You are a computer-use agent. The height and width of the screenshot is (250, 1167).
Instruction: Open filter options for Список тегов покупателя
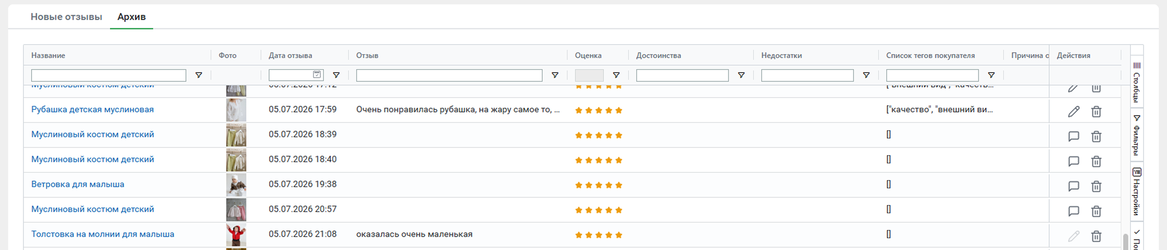pos(991,75)
